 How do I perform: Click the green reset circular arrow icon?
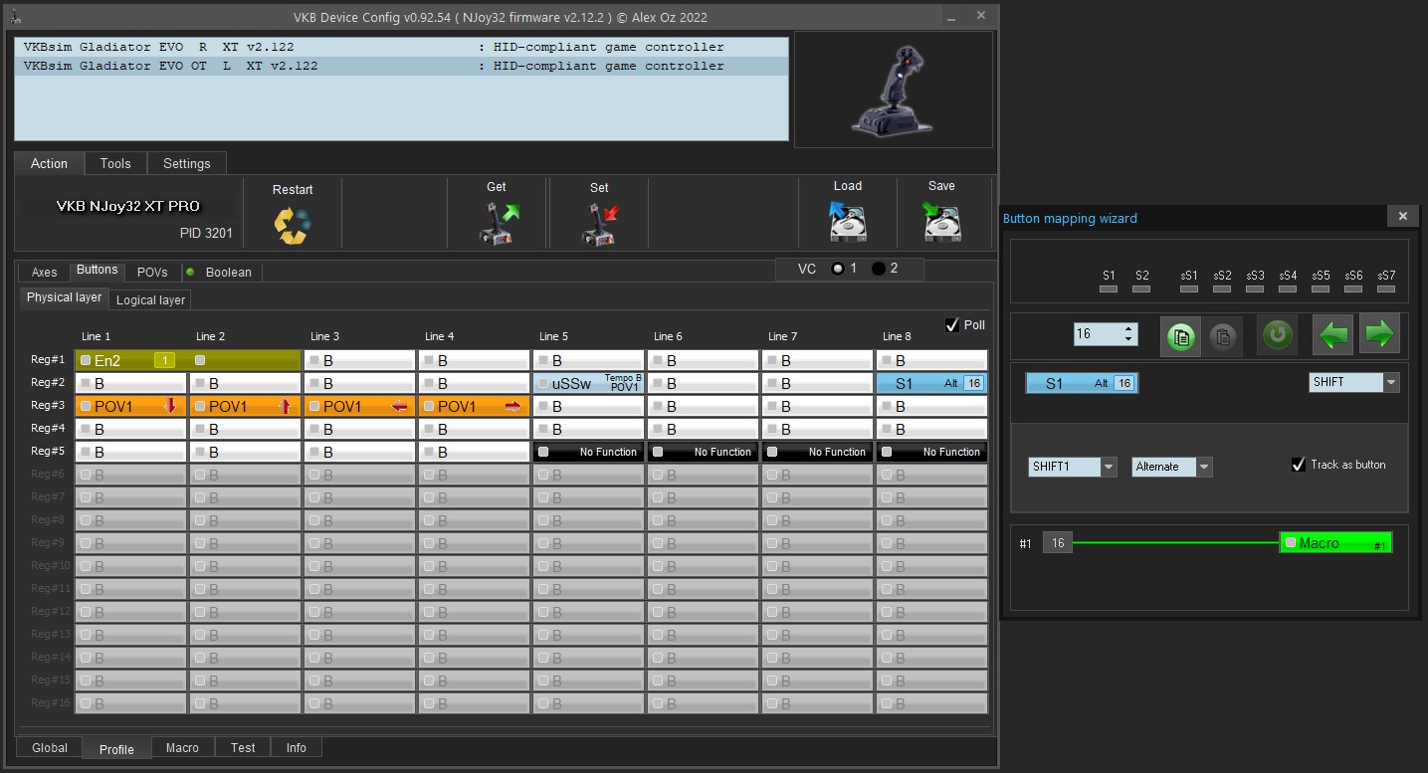click(1276, 335)
